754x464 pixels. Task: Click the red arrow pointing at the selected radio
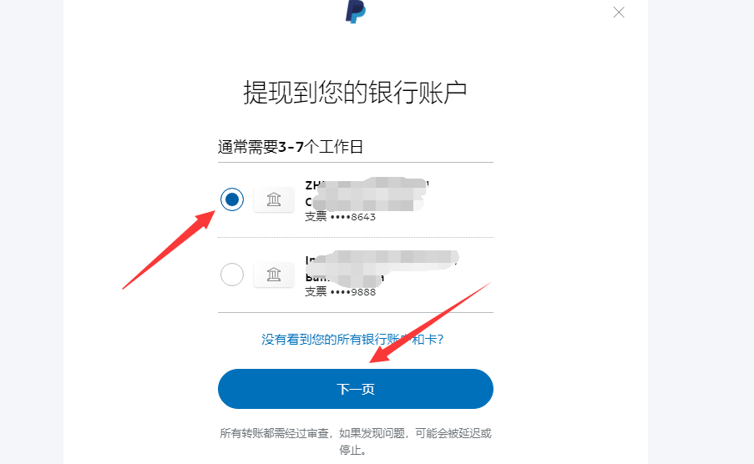[x=169, y=250]
